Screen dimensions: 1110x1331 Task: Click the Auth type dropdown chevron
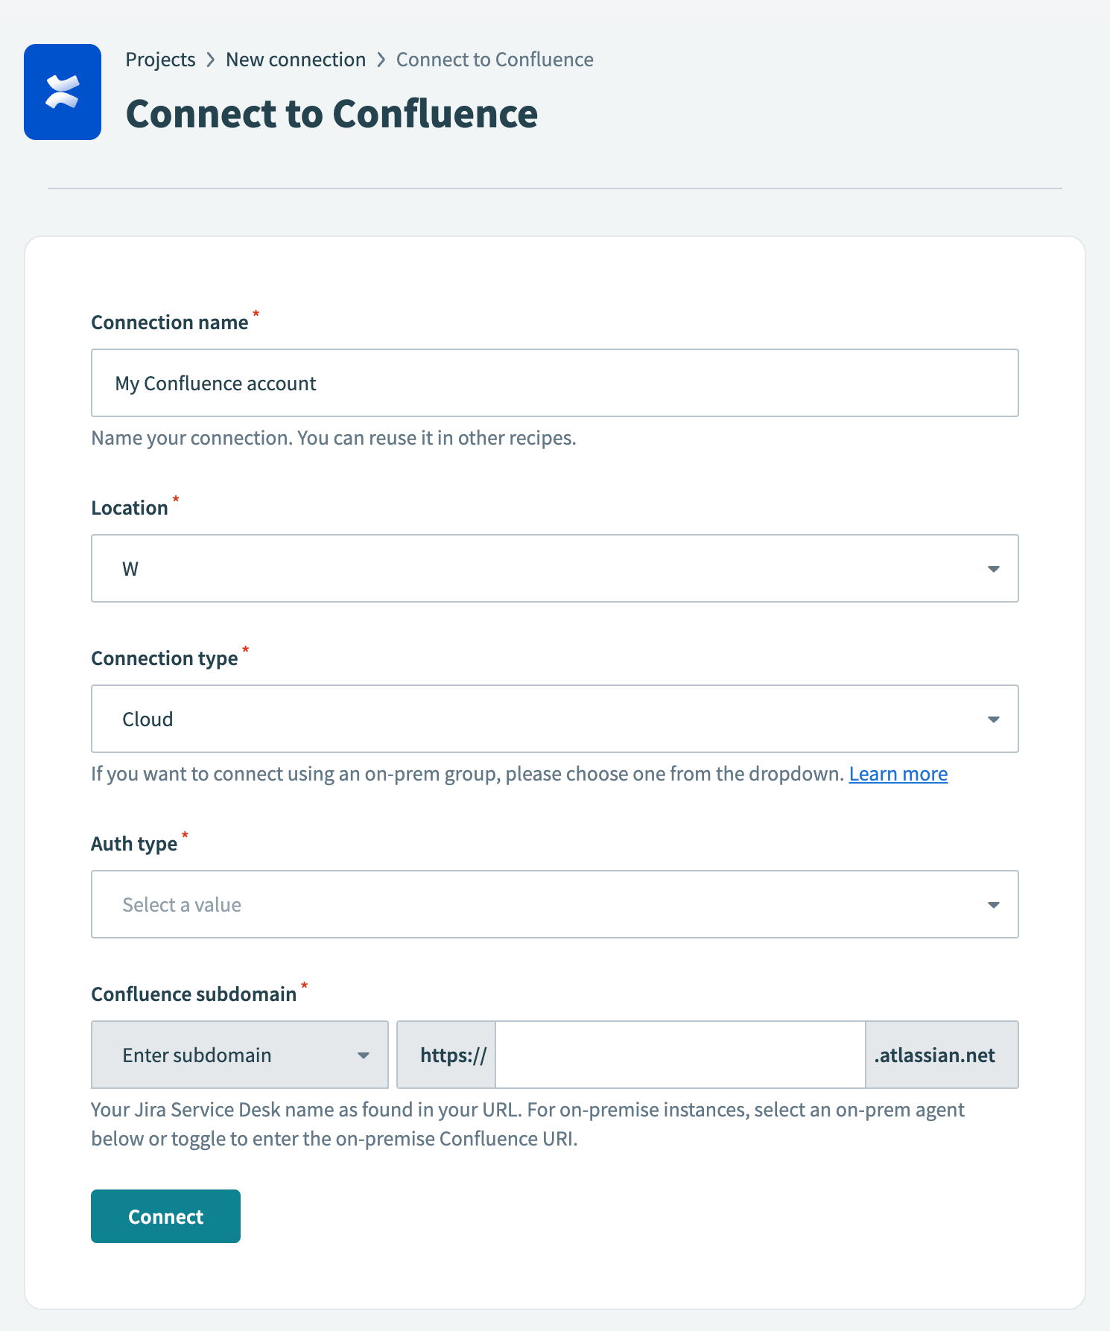[993, 904]
